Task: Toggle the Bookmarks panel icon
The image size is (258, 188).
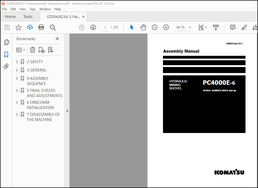Action: pyautogui.click(x=6, y=54)
